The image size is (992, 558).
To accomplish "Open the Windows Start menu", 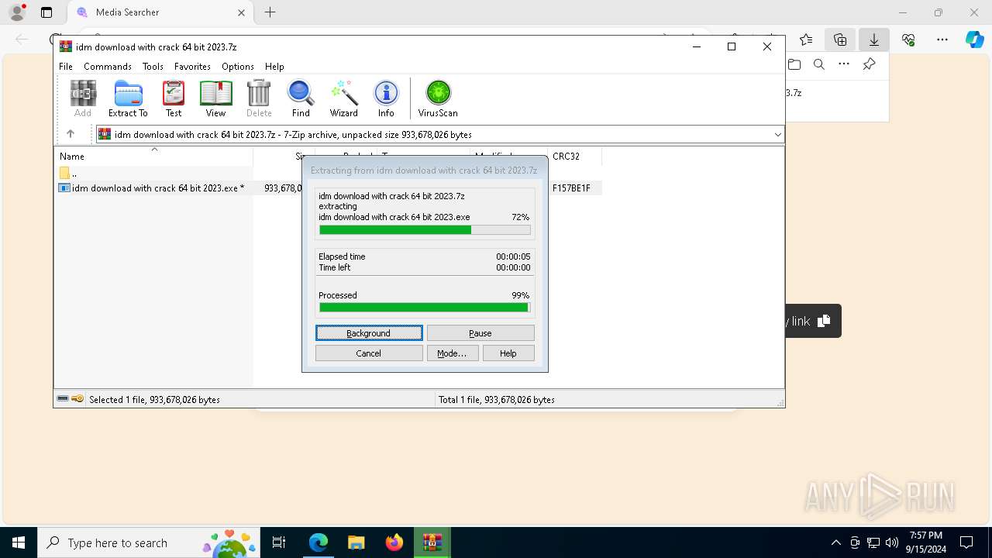I will [x=19, y=542].
